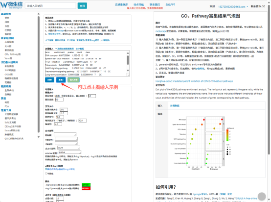Click the image width field showing 6.0
This screenshot has width=271, height=202.
(x=92, y=96)
